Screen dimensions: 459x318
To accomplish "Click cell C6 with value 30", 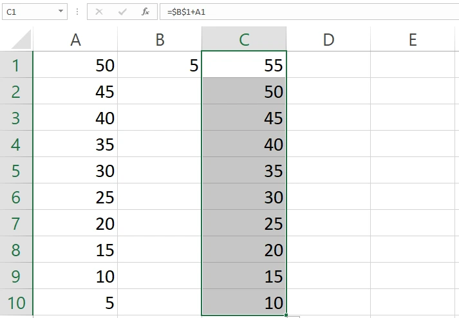I will tap(244, 196).
